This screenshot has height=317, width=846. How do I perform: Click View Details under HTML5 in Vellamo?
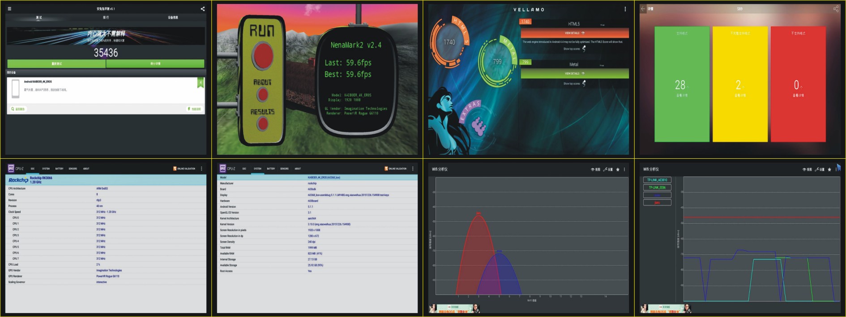click(574, 33)
